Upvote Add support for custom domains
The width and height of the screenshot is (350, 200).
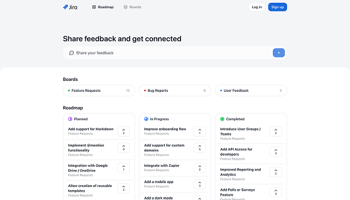200,148
